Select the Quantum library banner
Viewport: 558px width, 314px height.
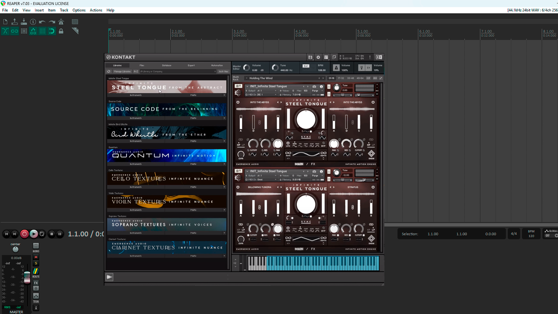167,155
